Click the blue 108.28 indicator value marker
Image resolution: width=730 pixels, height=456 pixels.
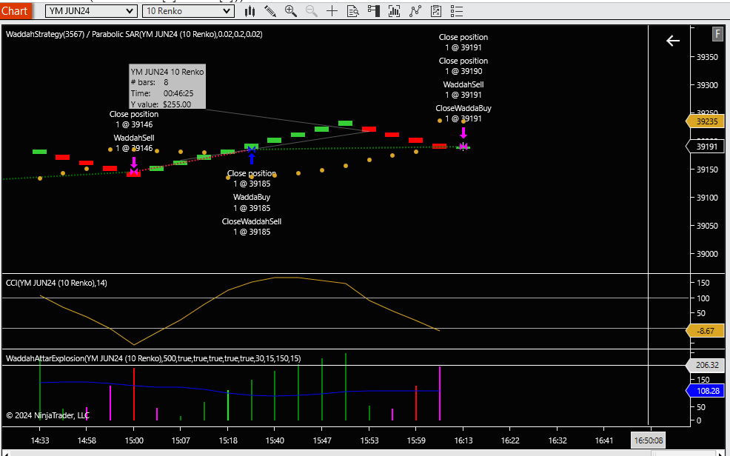pos(708,390)
